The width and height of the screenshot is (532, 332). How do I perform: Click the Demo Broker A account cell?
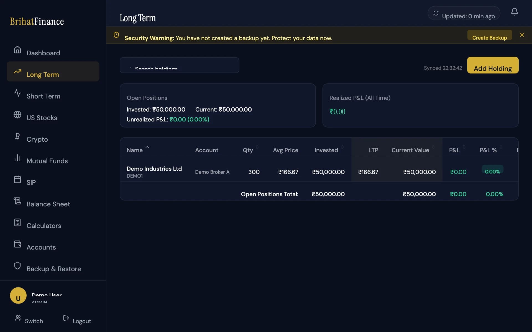(x=212, y=172)
